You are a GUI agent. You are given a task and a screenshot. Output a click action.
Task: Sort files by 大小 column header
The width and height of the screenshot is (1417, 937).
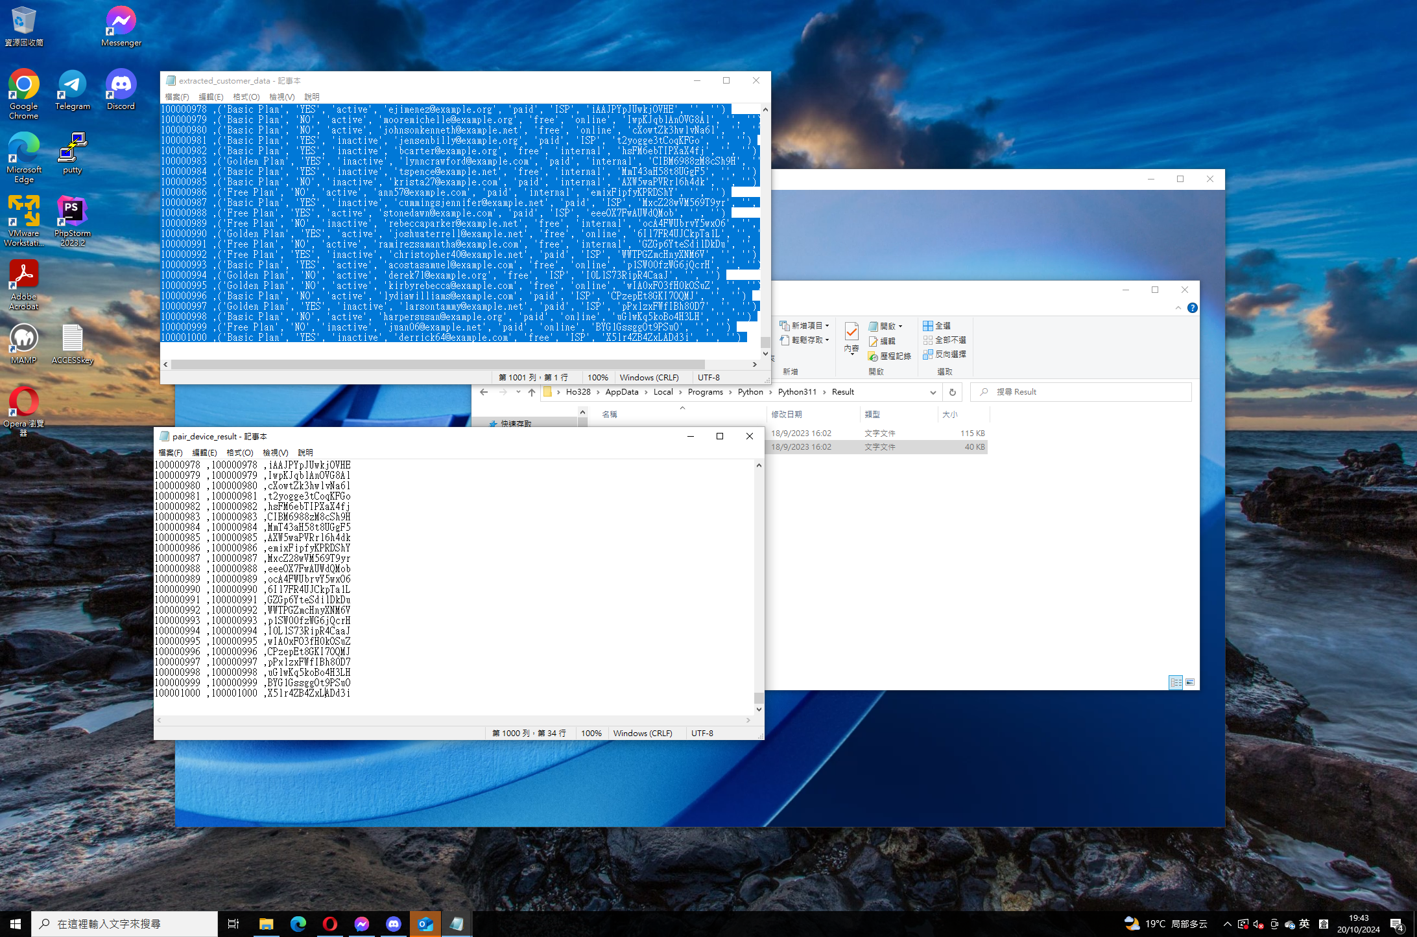[949, 415]
